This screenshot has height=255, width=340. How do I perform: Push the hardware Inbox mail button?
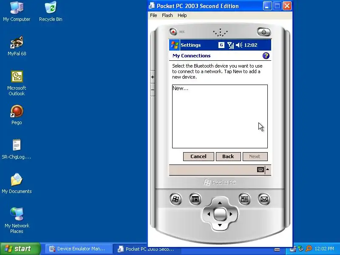point(264,199)
